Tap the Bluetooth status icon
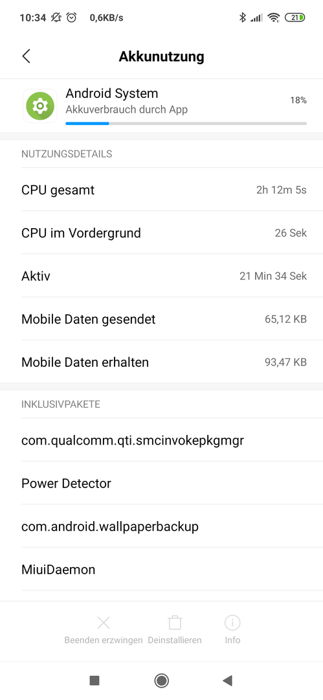This screenshot has width=323, height=700. coord(243,17)
